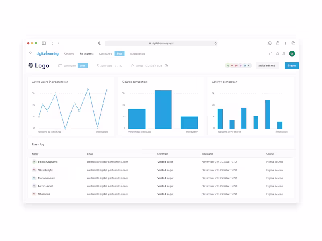
Task: Open the home icon beside digitallearning logo
Action: pyautogui.click(x=31, y=54)
